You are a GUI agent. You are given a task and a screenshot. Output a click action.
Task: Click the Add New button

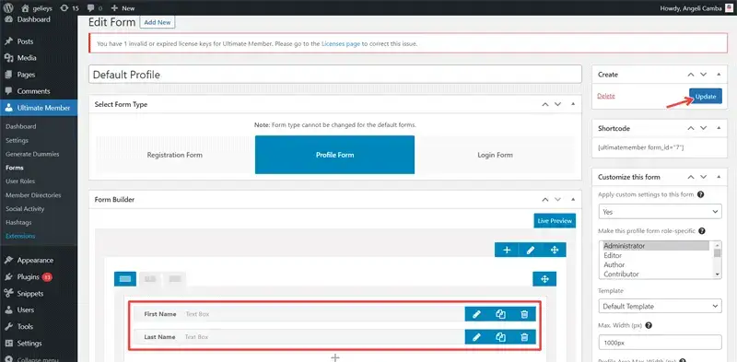[x=158, y=22]
